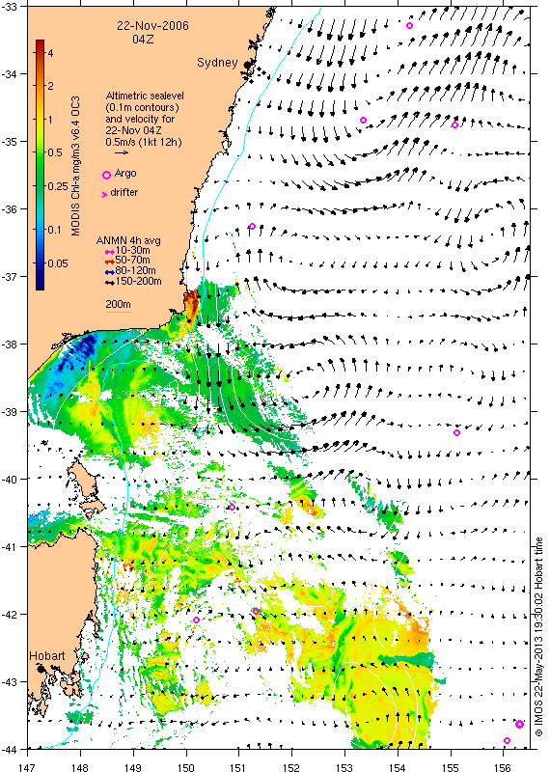Click the '150-200m' depth label

[138, 282]
